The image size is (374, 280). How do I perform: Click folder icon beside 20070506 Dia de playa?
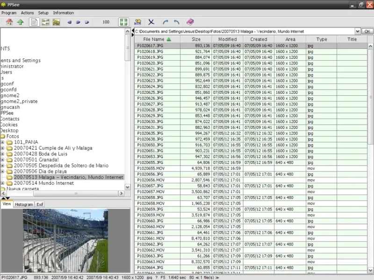[9, 171]
